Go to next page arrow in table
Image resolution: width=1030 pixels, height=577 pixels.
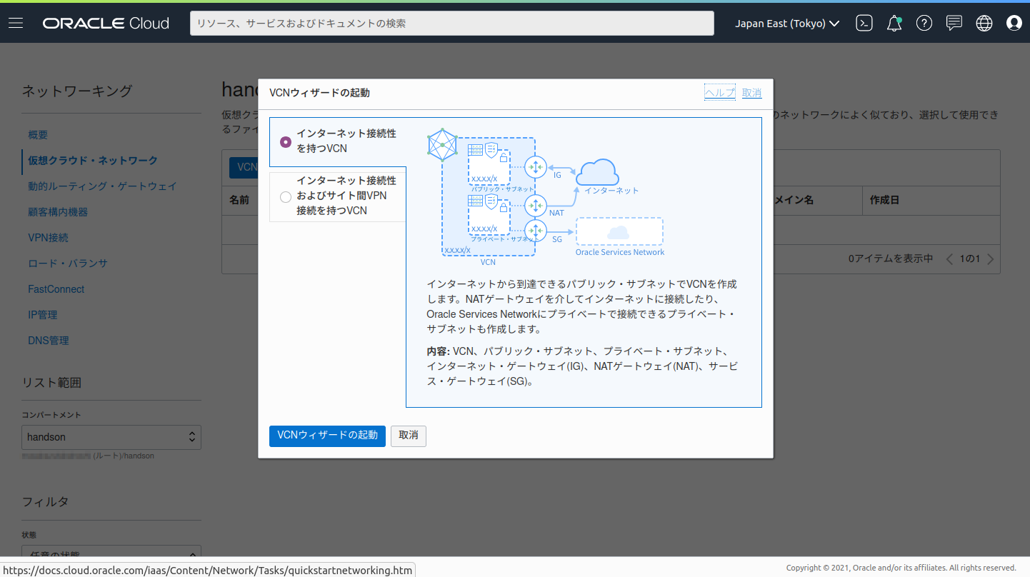point(990,259)
